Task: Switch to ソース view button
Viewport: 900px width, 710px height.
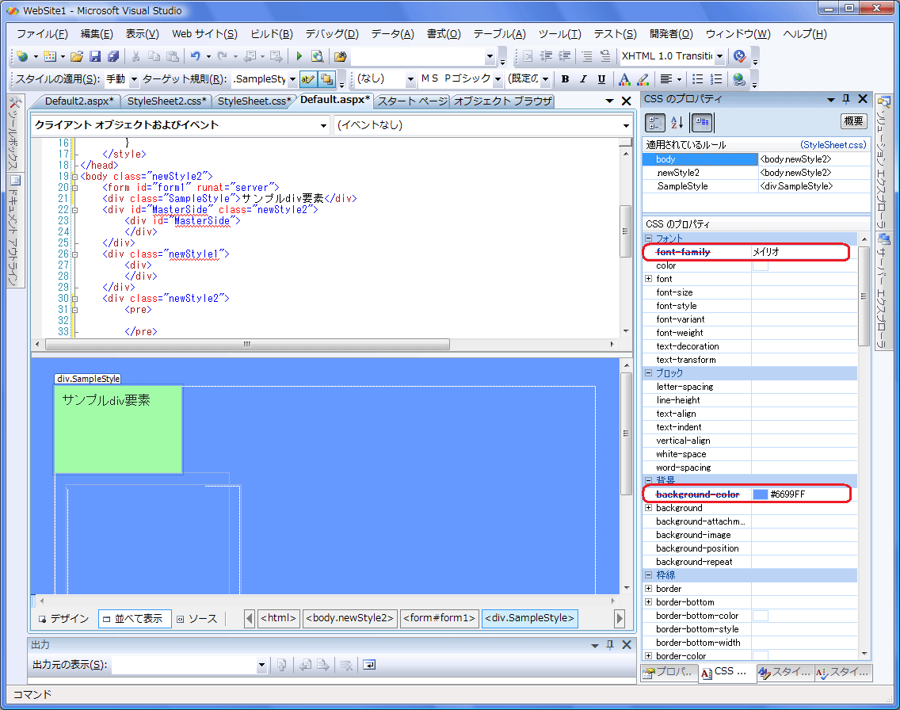Action: click(198, 619)
